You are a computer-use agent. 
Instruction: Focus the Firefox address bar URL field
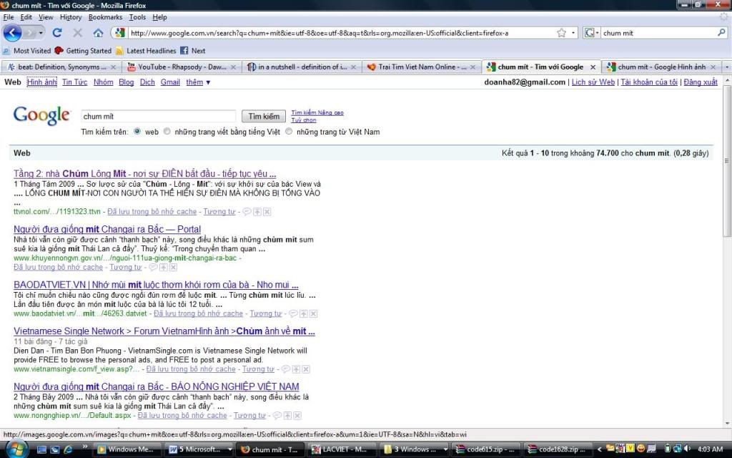(x=342, y=33)
